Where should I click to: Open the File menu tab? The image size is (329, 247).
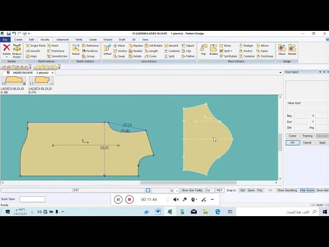[x=5, y=40]
